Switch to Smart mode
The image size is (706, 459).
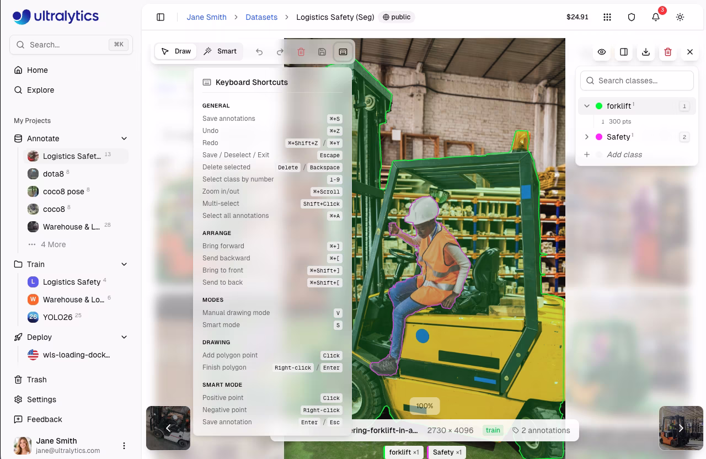[x=220, y=51]
